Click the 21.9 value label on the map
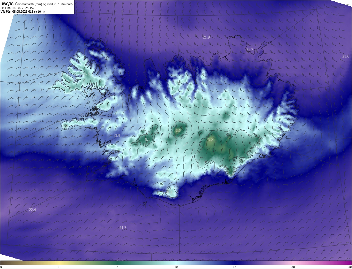The image size is (352, 269). point(206,37)
